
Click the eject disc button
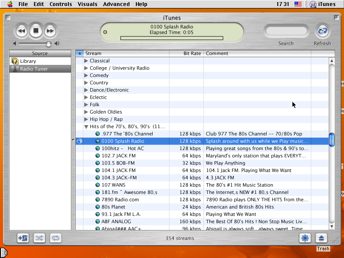321,238
